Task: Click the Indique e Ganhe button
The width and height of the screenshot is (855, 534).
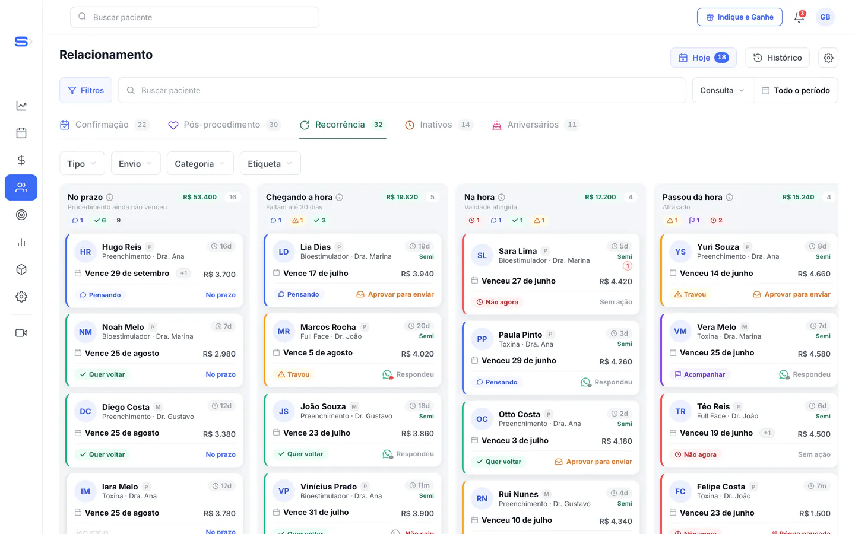Action: pyautogui.click(x=740, y=17)
